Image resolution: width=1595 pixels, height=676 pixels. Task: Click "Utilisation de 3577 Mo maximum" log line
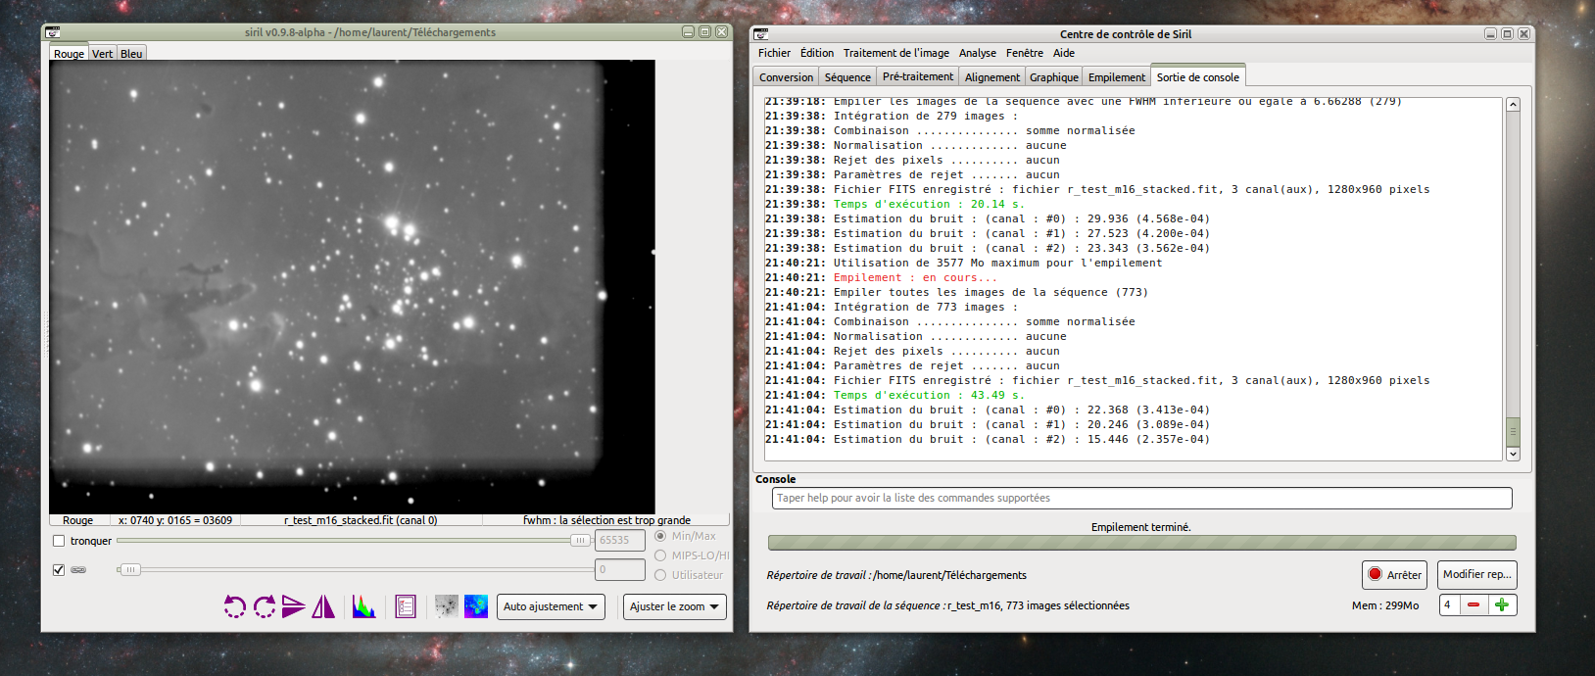997,263
